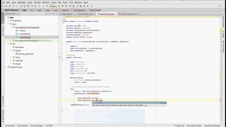Click the project panel gear settings icon

[53, 14]
